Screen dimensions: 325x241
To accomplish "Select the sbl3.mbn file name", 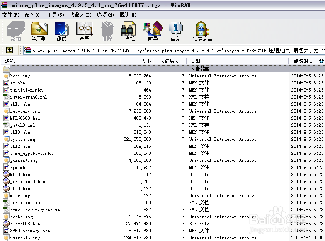I will point(20,133).
